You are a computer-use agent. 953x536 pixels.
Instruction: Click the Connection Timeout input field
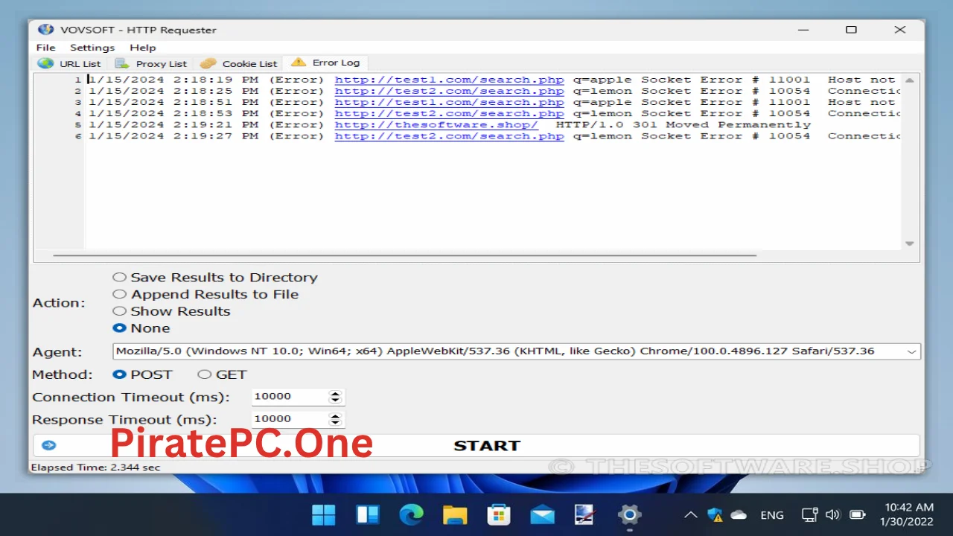pyautogui.click(x=290, y=397)
